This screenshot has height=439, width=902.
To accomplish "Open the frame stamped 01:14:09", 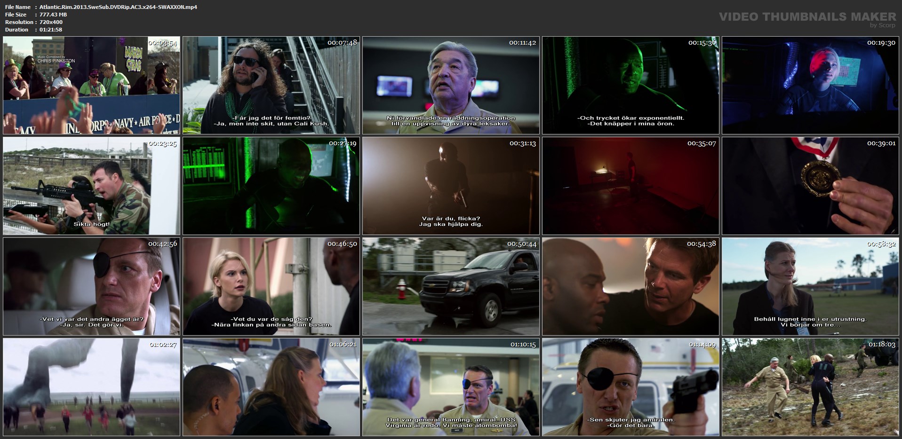I will click(x=631, y=387).
